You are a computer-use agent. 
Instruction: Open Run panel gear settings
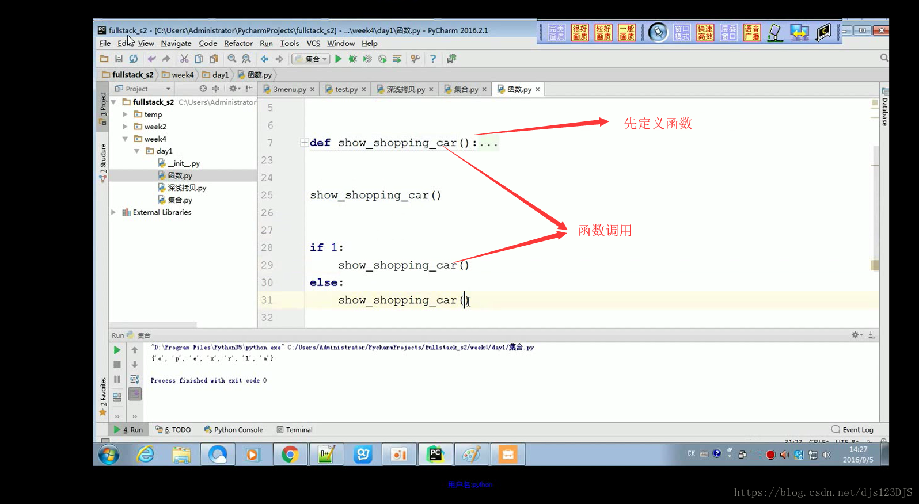856,335
